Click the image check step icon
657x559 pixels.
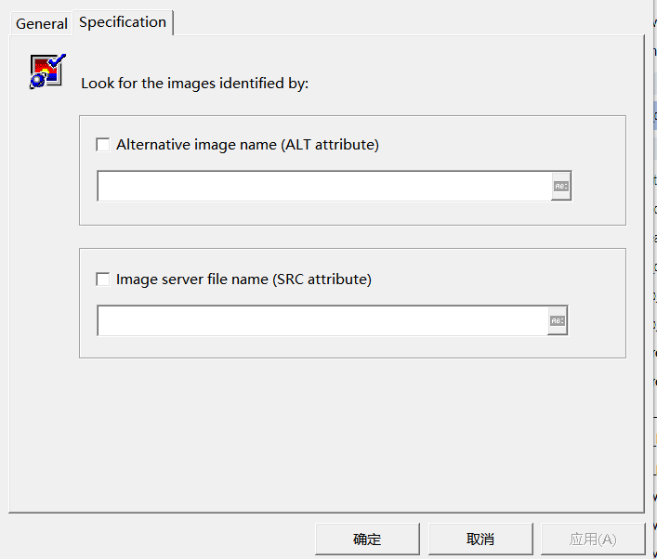coord(47,71)
